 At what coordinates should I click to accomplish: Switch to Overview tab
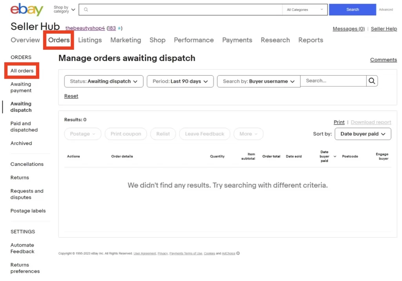coord(25,40)
